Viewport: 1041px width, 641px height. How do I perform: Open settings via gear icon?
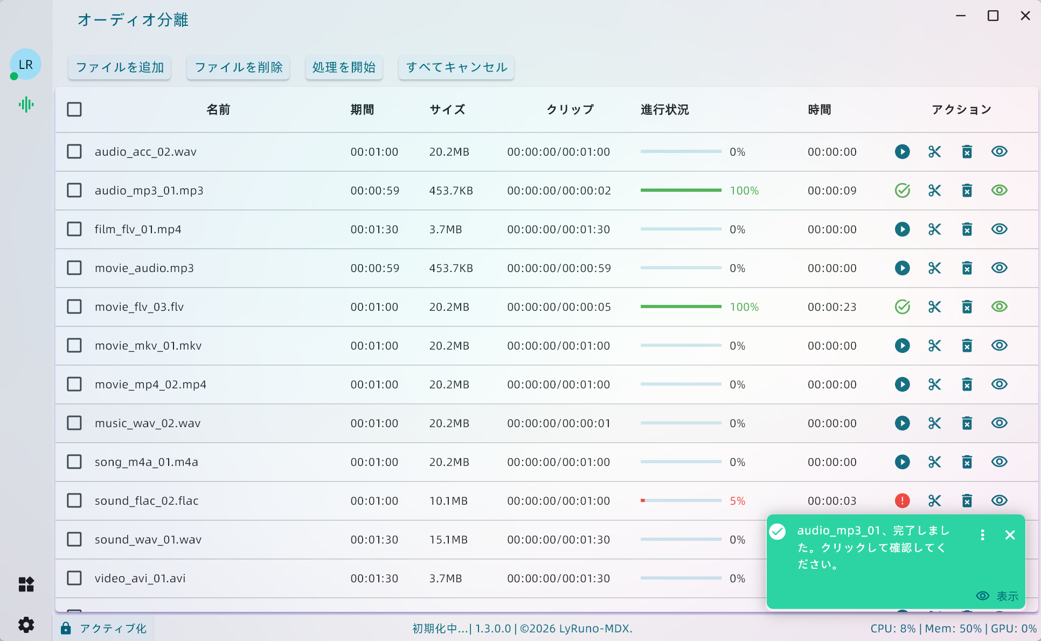coord(25,625)
